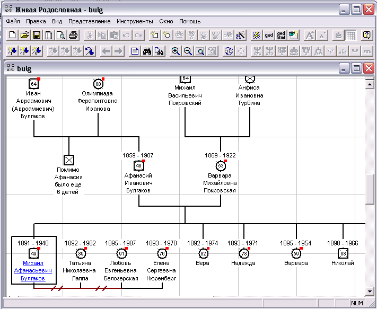The width and height of the screenshot is (377, 309).
Task: Zoom out with magnifier minus icon
Action: pos(188,51)
